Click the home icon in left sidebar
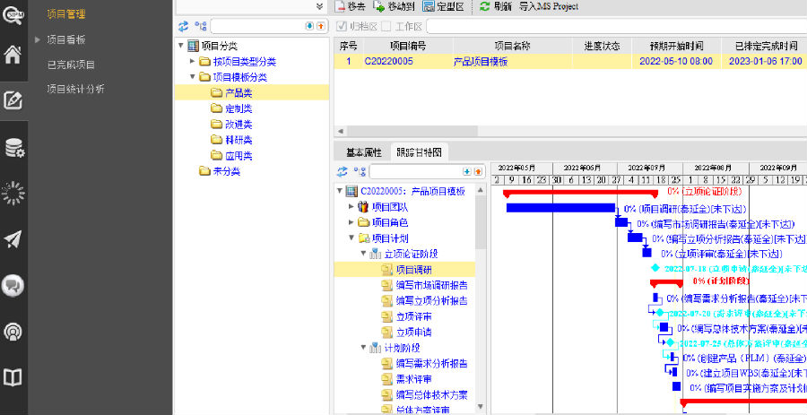The image size is (807, 415). pyautogui.click(x=13, y=54)
